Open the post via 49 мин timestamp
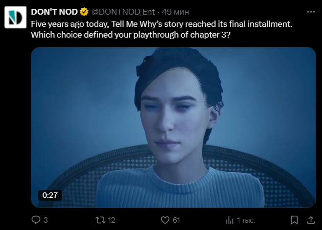Viewport: 322px width, 230px height. (x=175, y=12)
